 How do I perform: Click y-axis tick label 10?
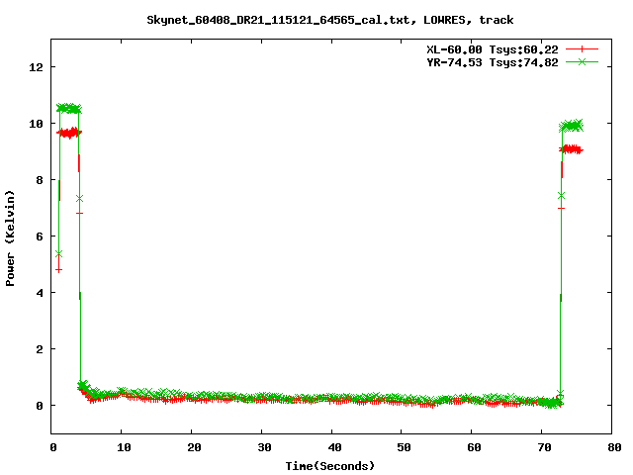(36, 124)
